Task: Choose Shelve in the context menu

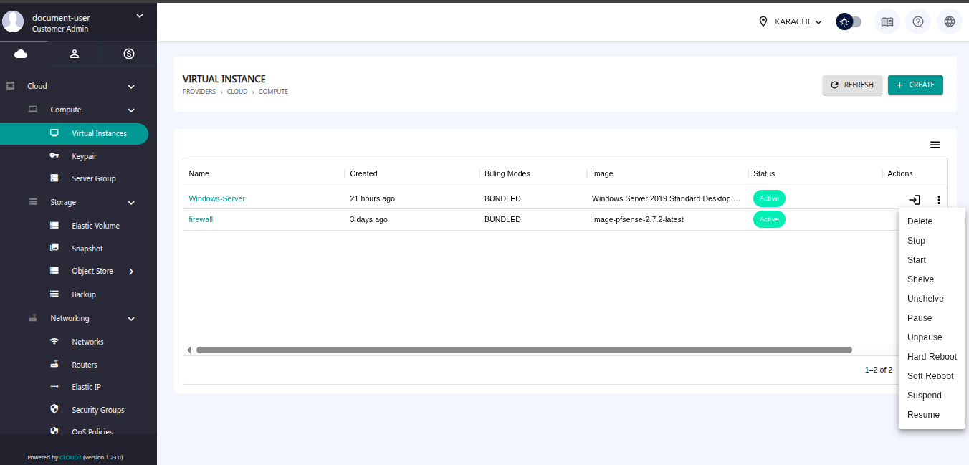Action: tap(920, 279)
